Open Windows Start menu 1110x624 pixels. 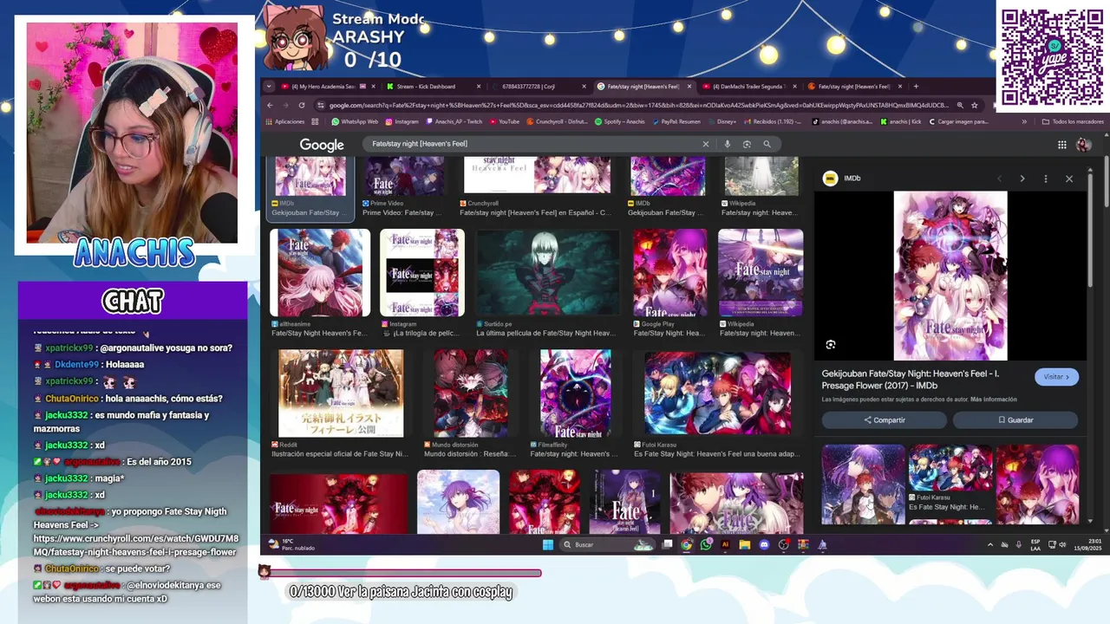click(547, 544)
